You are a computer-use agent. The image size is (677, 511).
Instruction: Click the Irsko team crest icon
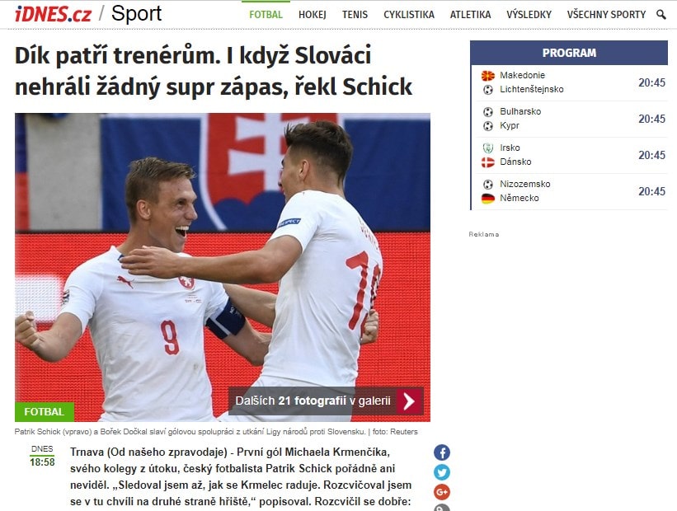[488, 148]
